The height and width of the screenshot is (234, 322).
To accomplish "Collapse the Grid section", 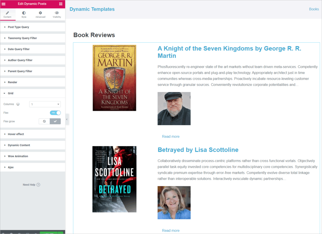I will point(10,93).
